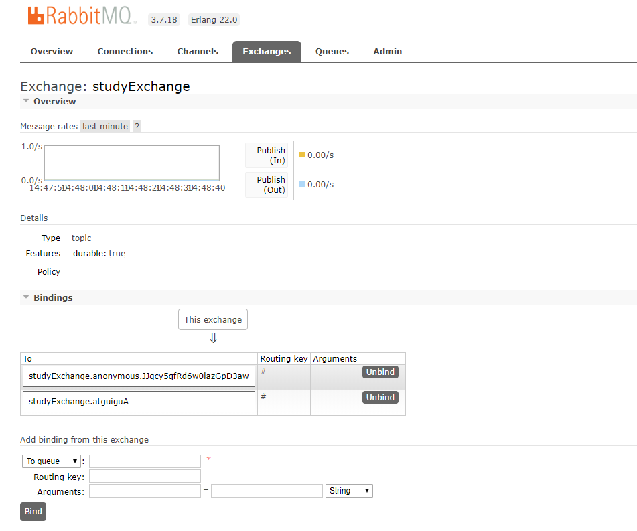
Task: Unbind the anonymous queue binding
Action: (x=380, y=372)
